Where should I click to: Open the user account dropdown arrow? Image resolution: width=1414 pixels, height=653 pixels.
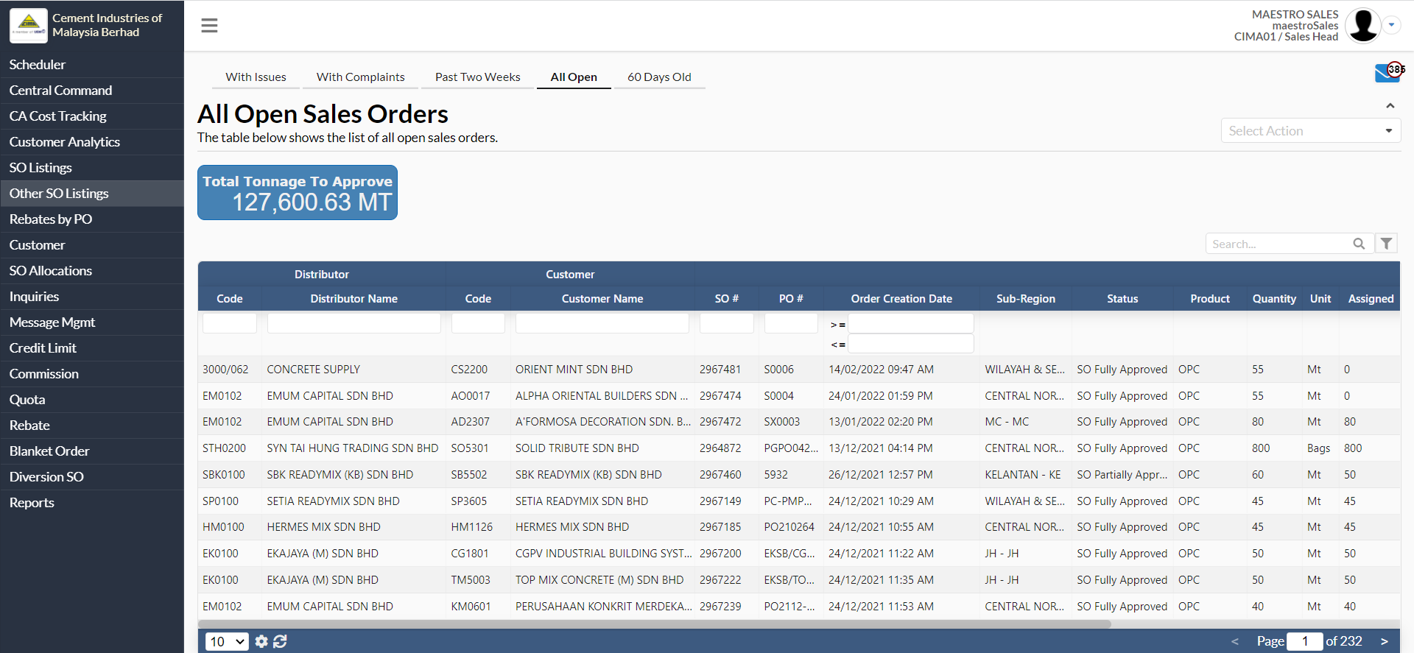pos(1391,25)
